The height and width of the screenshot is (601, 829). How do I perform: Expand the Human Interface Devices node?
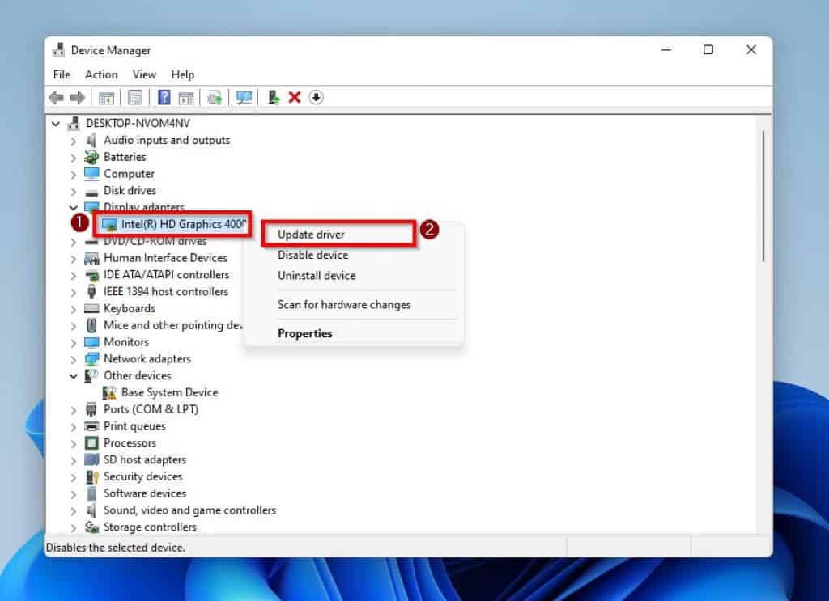[74, 259]
